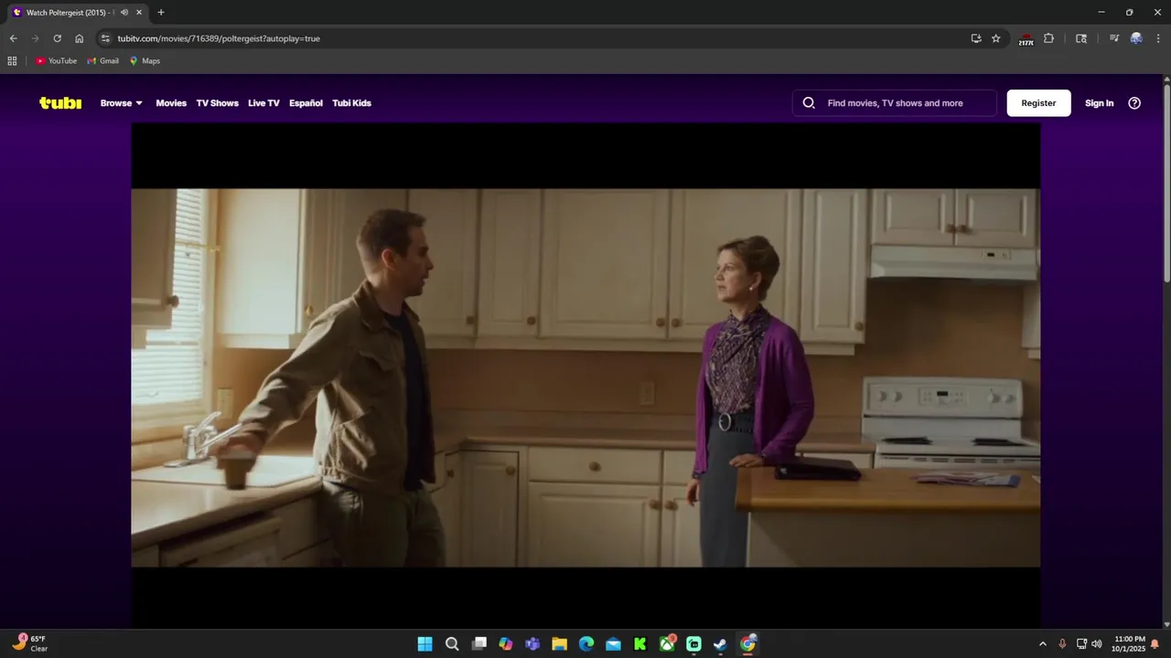Viewport: 1171px width, 658px height.
Task: Open the green K app on taskbar
Action: [x=640, y=644]
